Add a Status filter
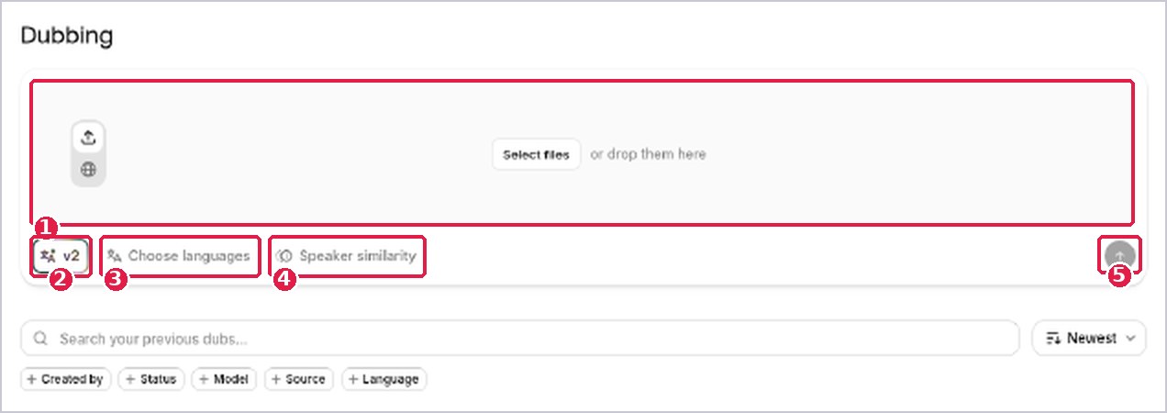This screenshot has width=1167, height=413. point(151,379)
